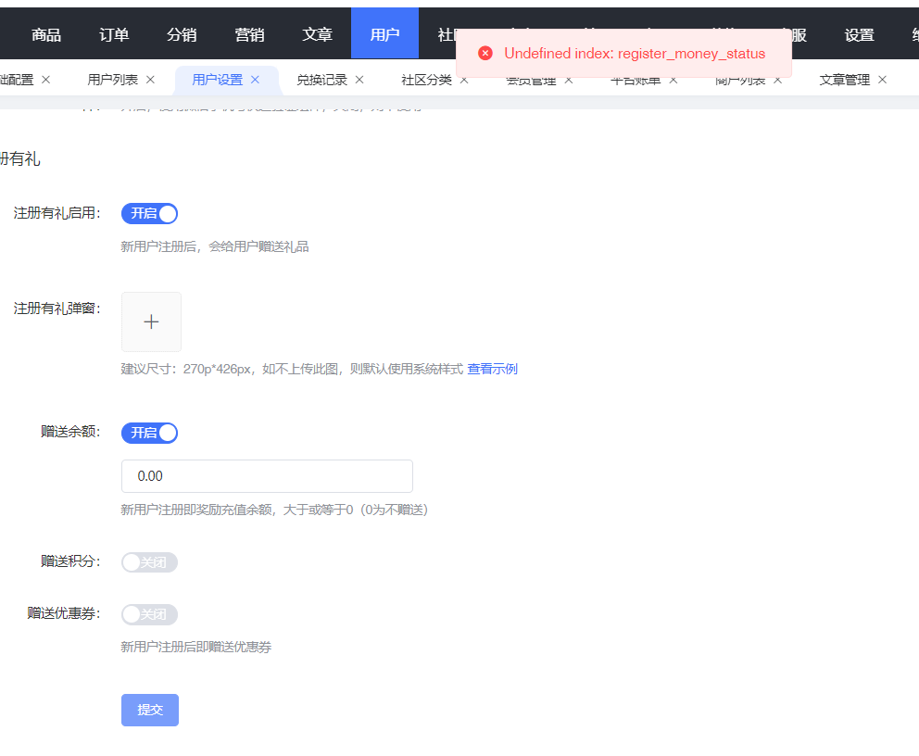Close the 文章管理 tab
Screen dimensions: 919x756
pos(883,80)
